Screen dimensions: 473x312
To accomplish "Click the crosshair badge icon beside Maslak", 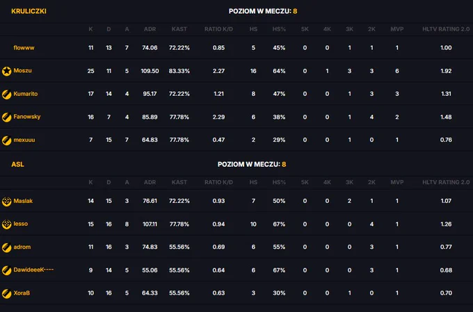I will pyautogui.click(x=7, y=201).
